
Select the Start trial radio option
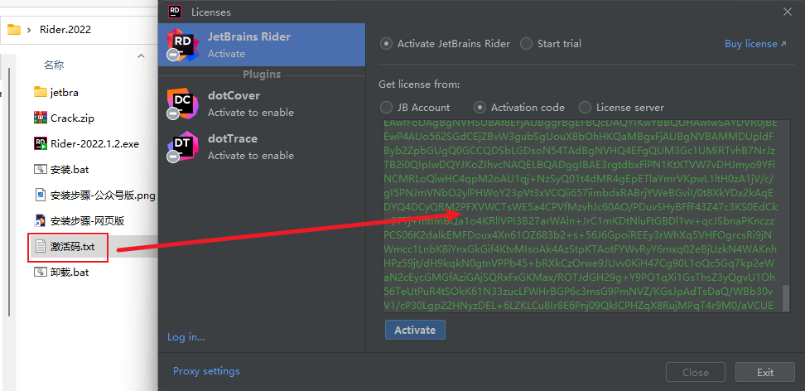(526, 44)
